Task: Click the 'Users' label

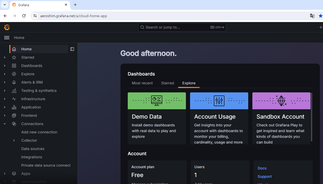Action: point(199,167)
